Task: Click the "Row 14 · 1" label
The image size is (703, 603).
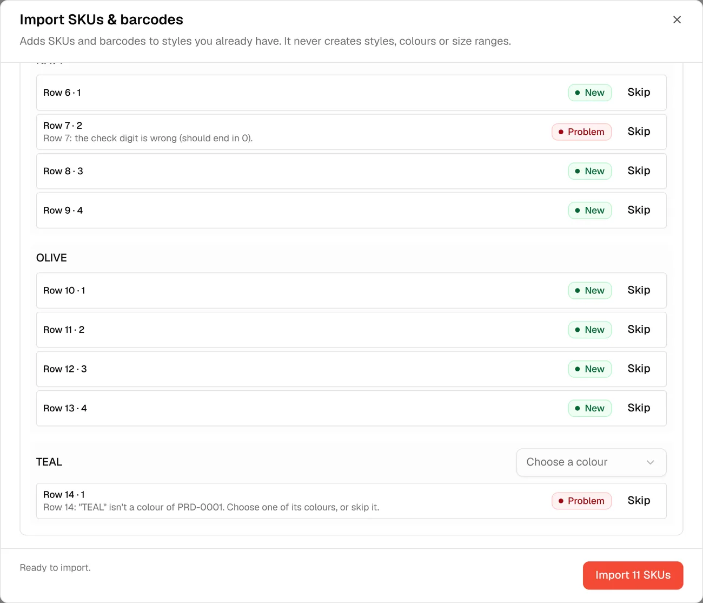Action: pos(64,495)
